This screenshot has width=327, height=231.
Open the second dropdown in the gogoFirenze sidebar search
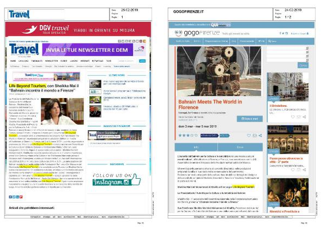point(307,52)
